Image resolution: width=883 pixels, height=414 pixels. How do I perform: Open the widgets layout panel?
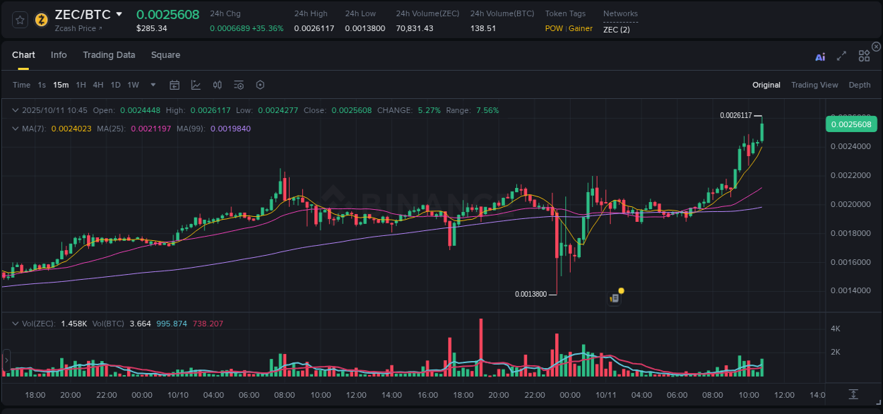[864, 55]
